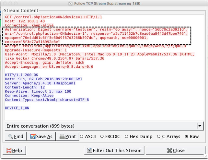Select the C Arrays format option
Screen dimensions: 208x160
point(168,136)
